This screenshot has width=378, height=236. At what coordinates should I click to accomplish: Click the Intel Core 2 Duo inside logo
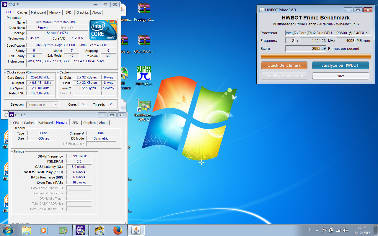[x=103, y=30]
